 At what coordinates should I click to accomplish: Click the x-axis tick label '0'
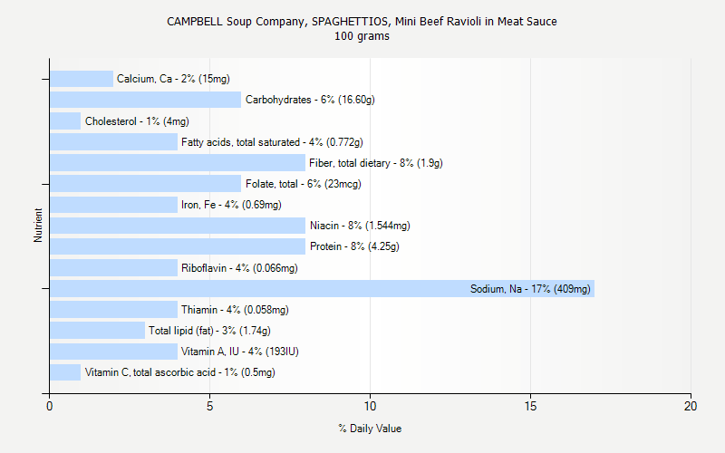(50, 406)
